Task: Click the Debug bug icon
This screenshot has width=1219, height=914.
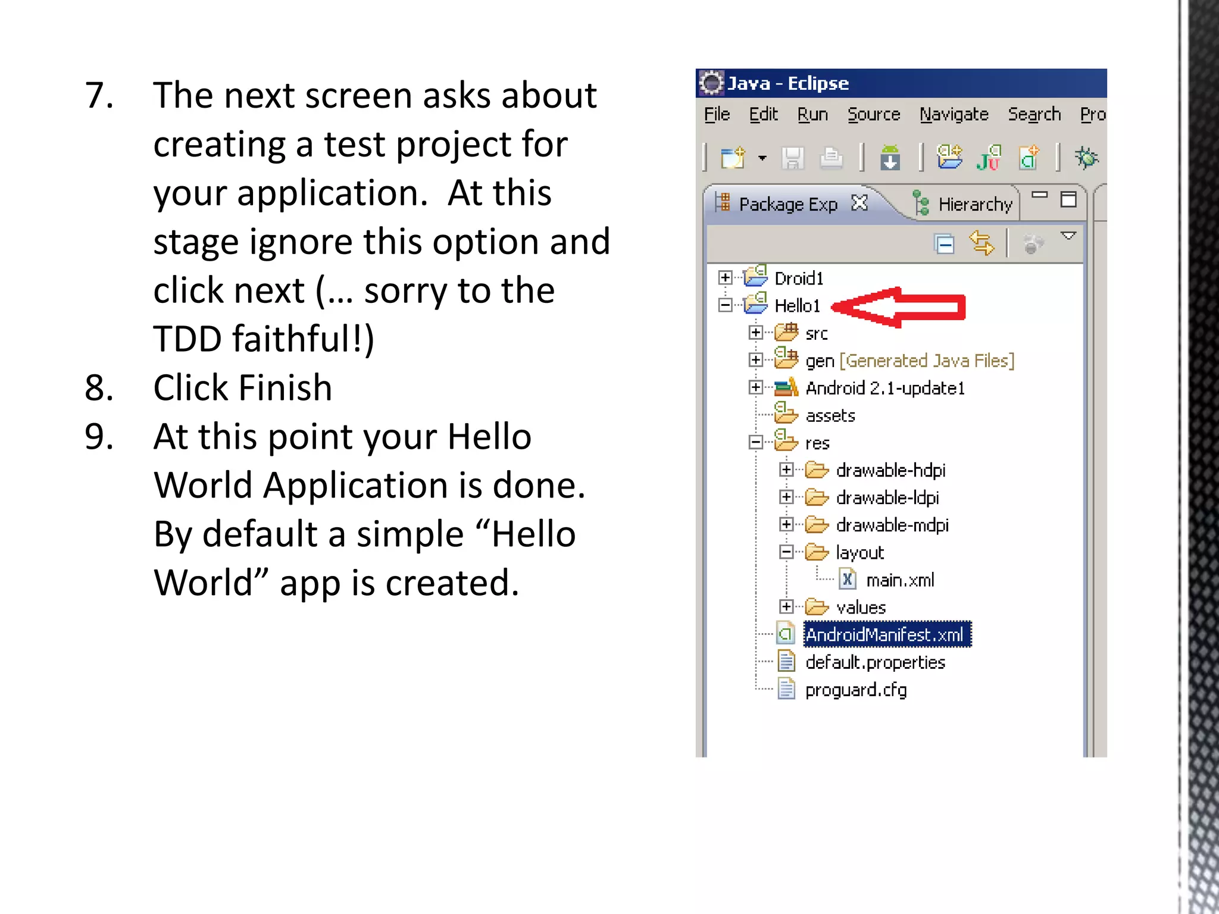Action: 1086,158
